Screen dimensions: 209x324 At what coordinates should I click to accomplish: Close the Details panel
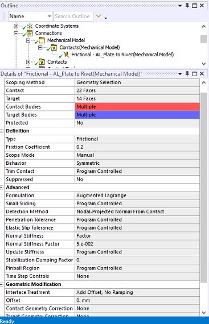tap(202, 74)
